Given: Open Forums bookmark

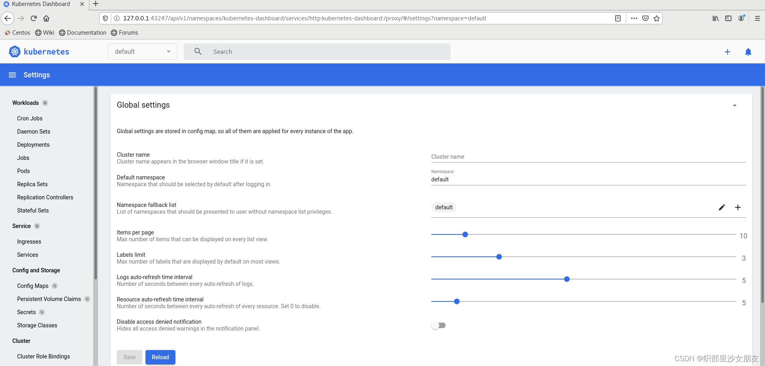Looking at the screenshot, I should coord(124,33).
